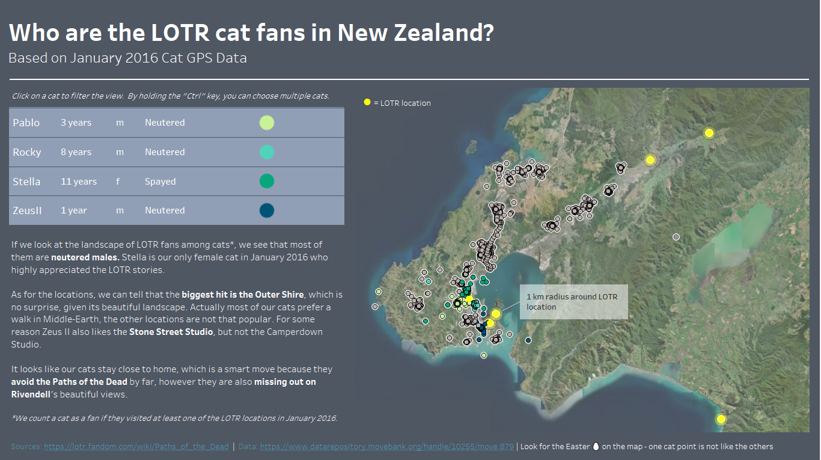Viewport: 821px width, 460px height.
Task: Click the yellow dot in the LOTR location legend
Action: click(x=367, y=102)
